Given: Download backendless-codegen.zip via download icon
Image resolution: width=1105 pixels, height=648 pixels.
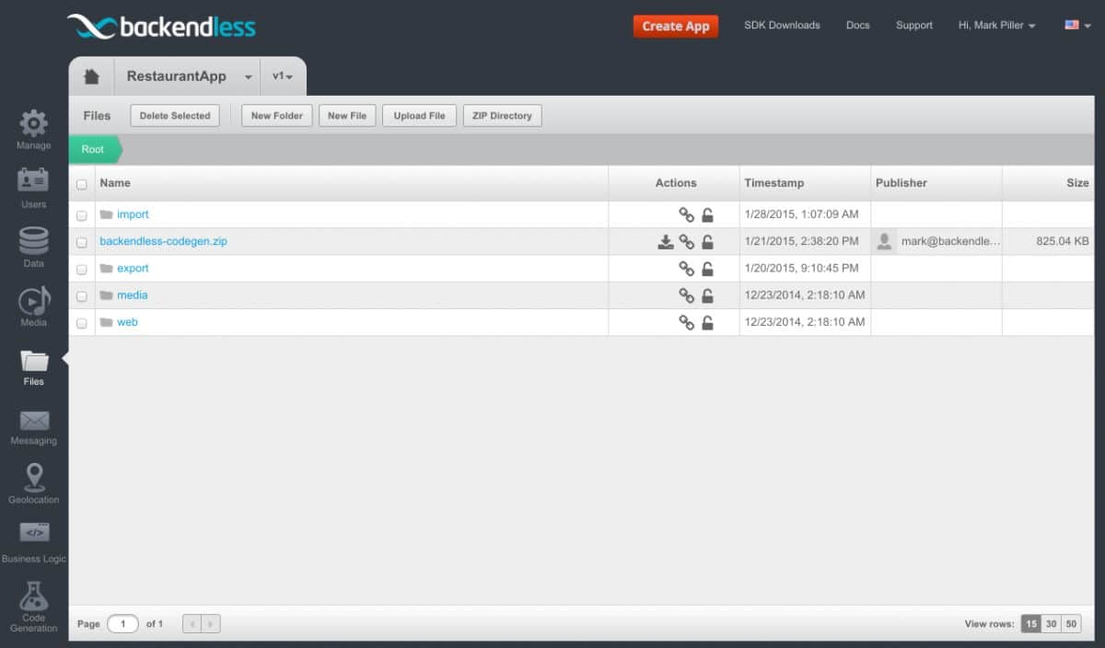Looking at the screenshot, I should [x=666, y=242].
